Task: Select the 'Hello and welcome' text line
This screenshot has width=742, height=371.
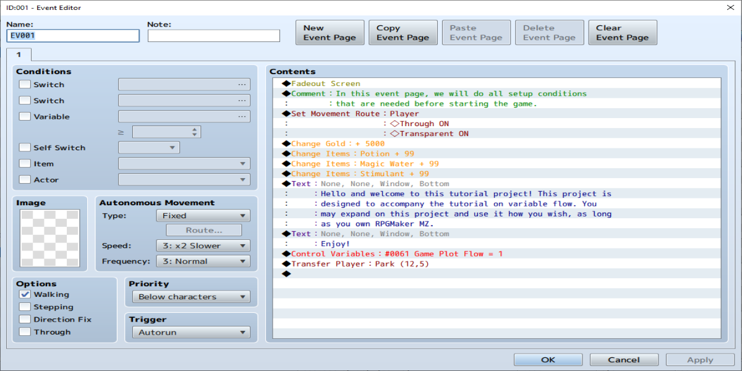Action: point(497,194)
